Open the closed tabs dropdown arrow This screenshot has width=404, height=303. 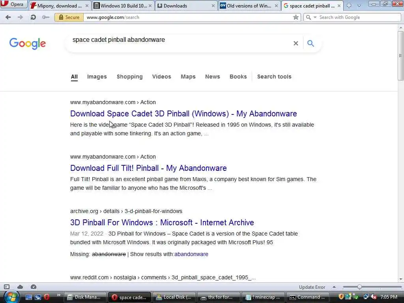[x=359, y=6]
